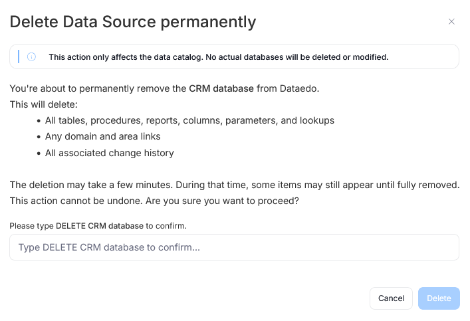Click bold 'CRM database' in the removal sentence

[221, 88]
